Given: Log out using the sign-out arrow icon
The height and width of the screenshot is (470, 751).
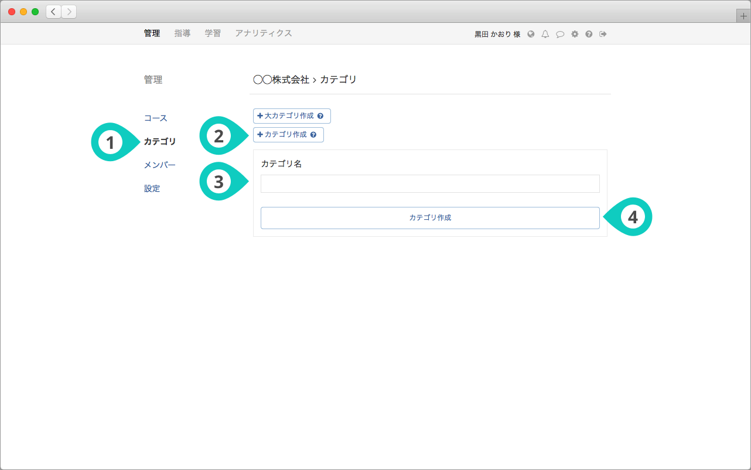Looking at the screenshot, I should coord(603,34).
